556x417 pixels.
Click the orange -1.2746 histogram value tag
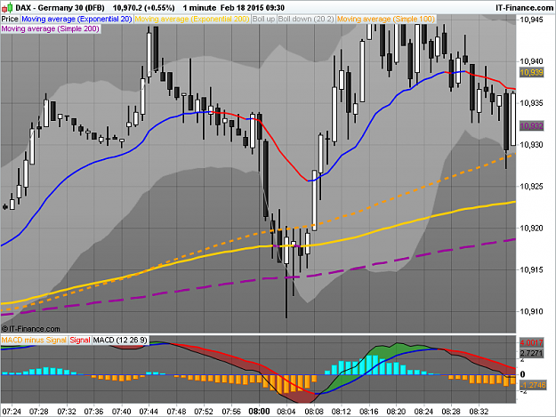tap(533, 385)
